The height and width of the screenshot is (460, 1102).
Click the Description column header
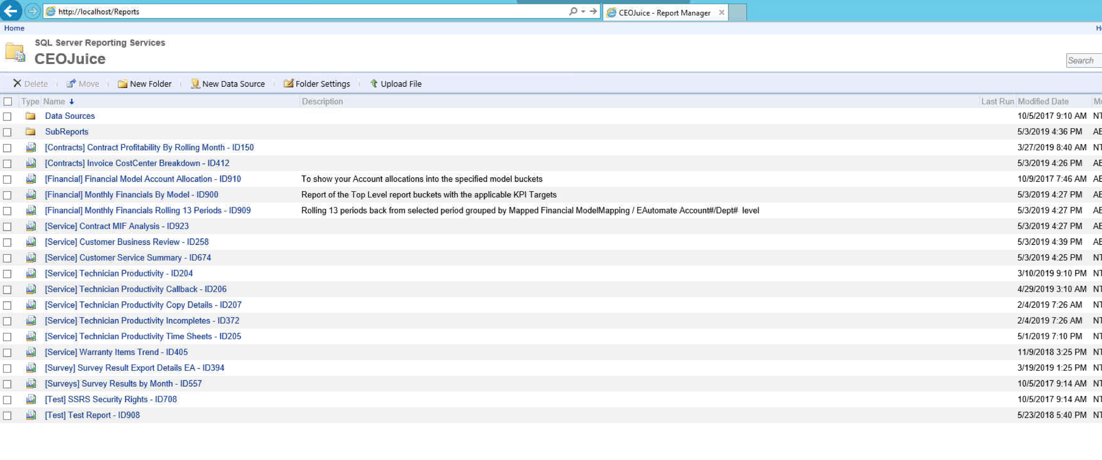coord(322,101)
